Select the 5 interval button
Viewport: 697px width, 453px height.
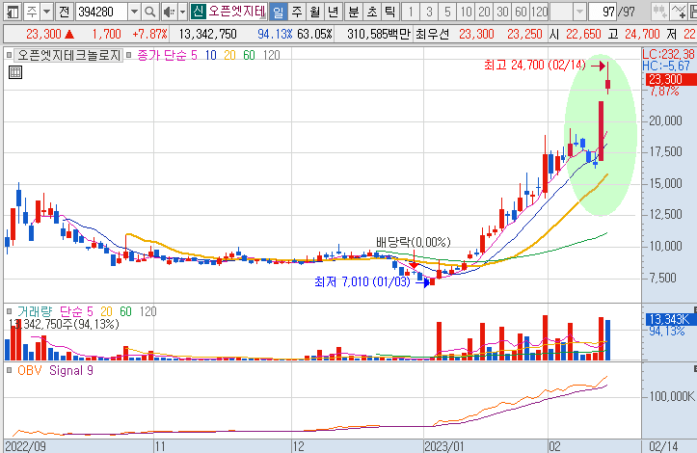(447, 12)
